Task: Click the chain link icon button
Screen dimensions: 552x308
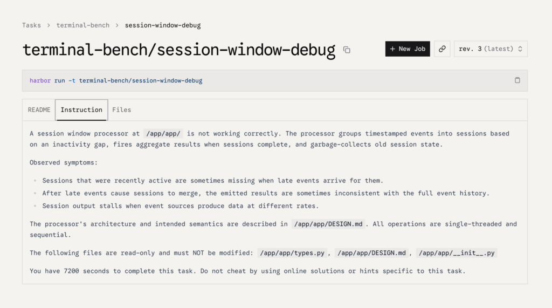Action: pos(442,49)
